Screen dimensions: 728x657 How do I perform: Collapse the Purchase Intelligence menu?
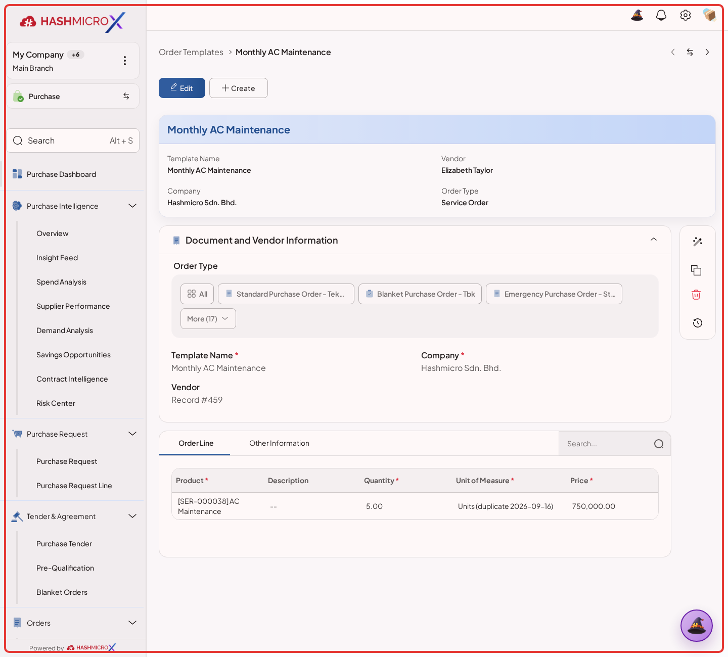[132, 206]
